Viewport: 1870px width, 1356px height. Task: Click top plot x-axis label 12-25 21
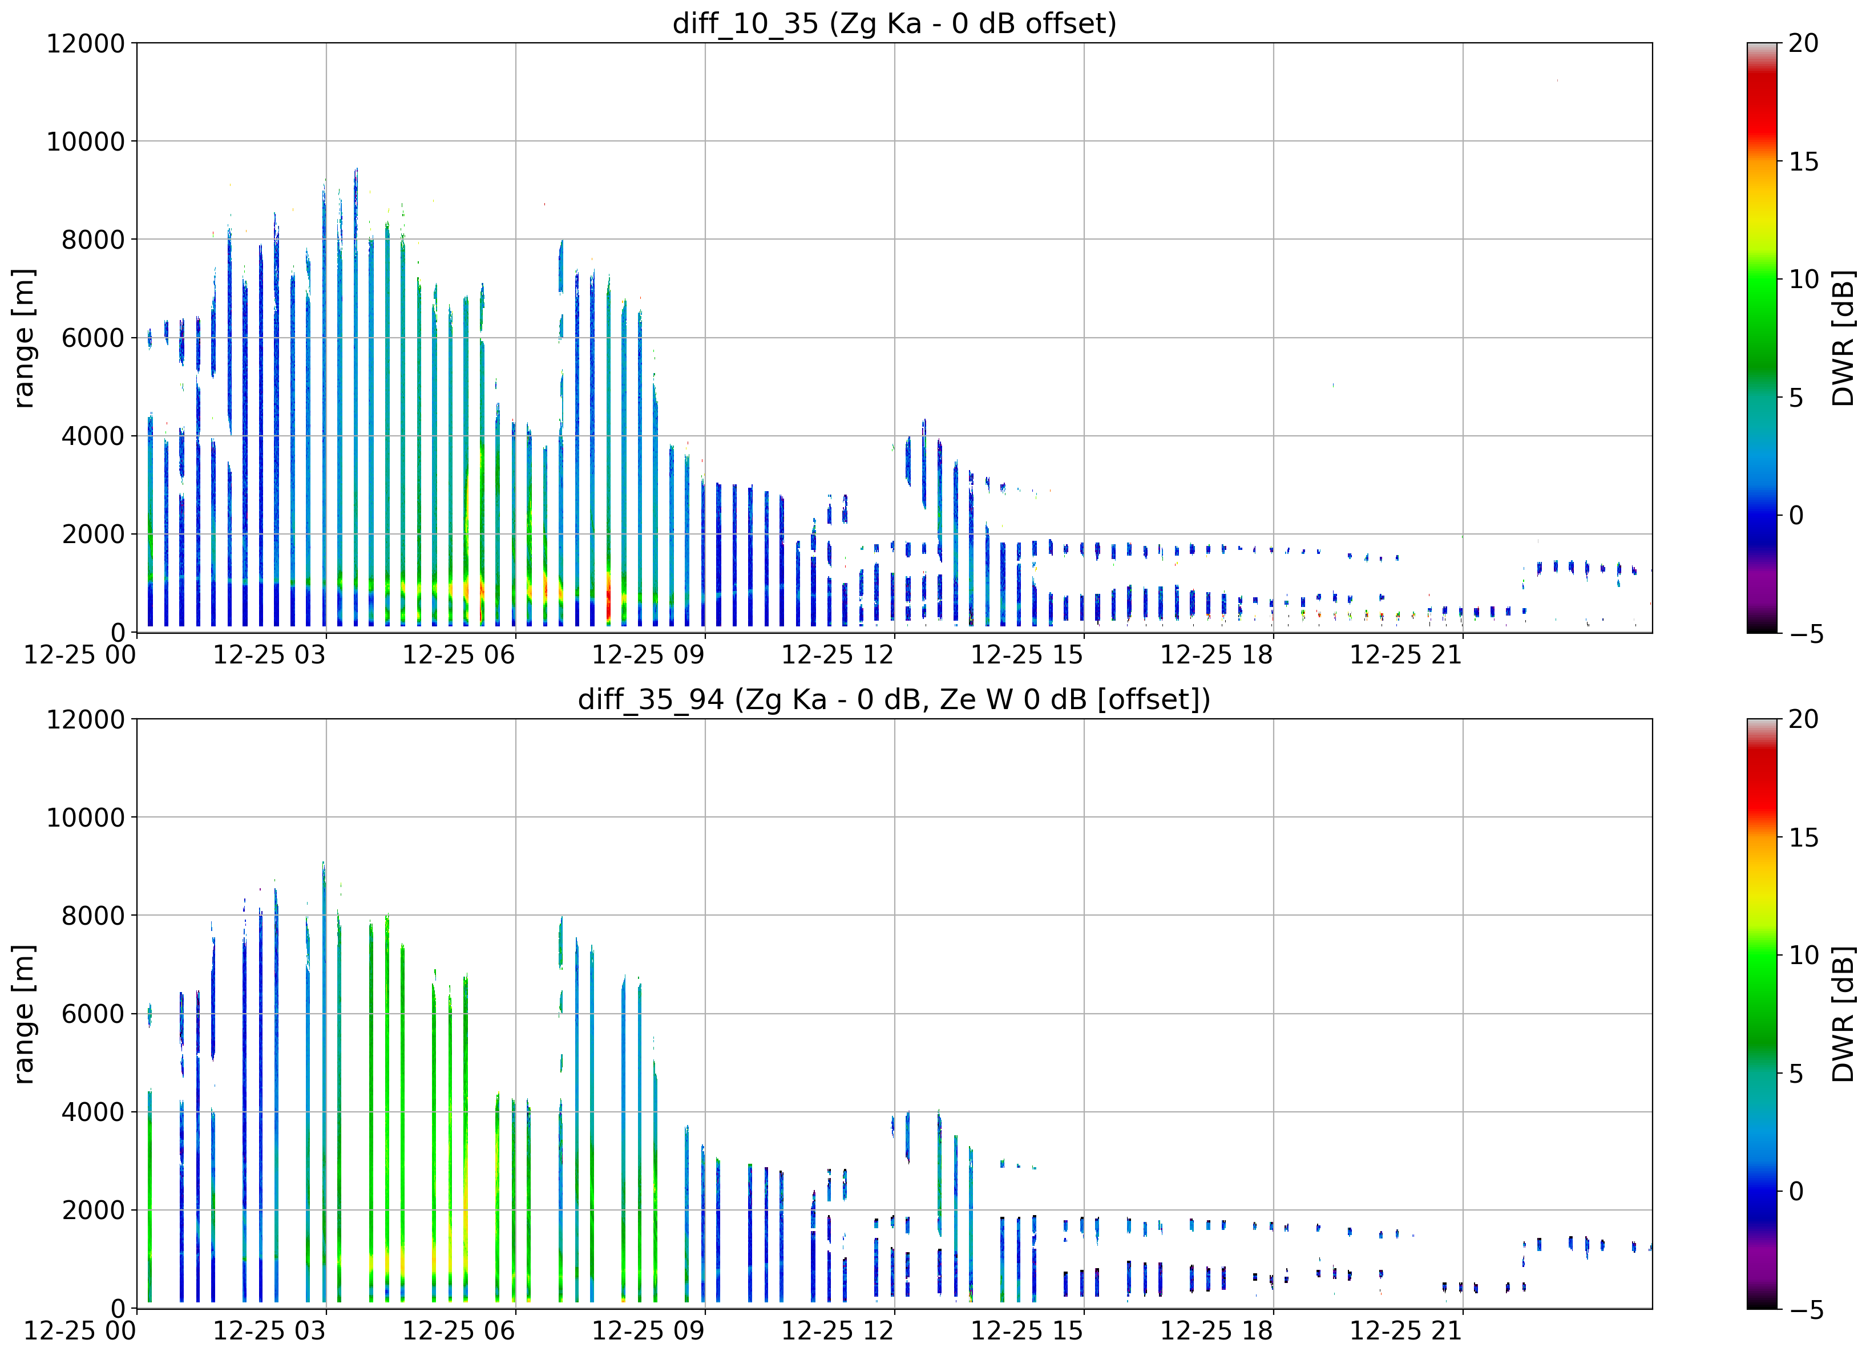tap(1406, 654)
